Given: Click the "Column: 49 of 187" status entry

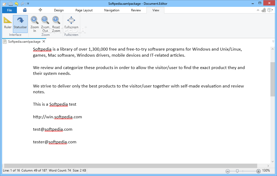Looking at the screenshot, I should point(34,170).
